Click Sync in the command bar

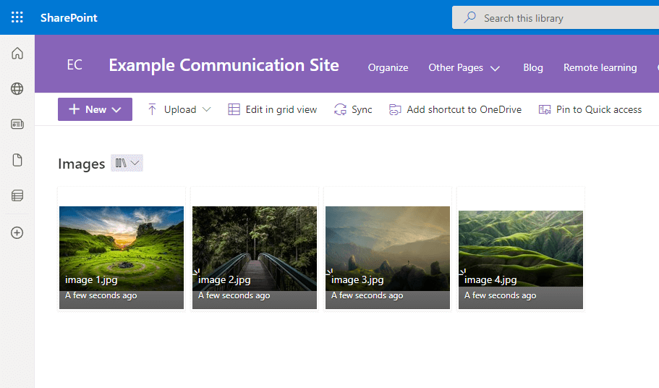click(x=362, y=110)
